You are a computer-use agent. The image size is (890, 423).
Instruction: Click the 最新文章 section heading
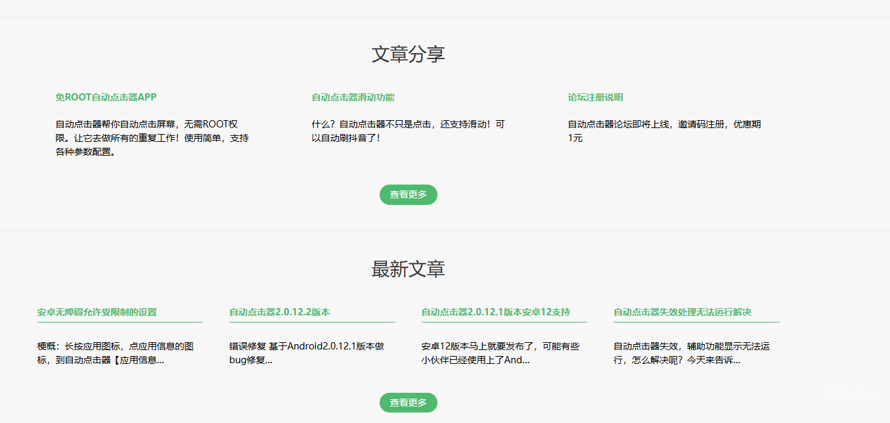pyautogui.click(x=408, y=269)
